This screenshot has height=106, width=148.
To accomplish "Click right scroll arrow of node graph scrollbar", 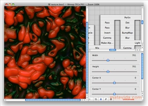I will 140,50.
